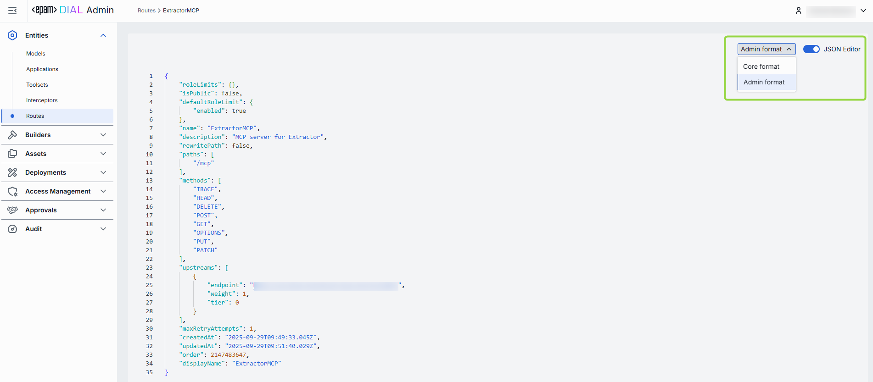
Task: Click the description line in JSON editor
Action: click(252, 137)
